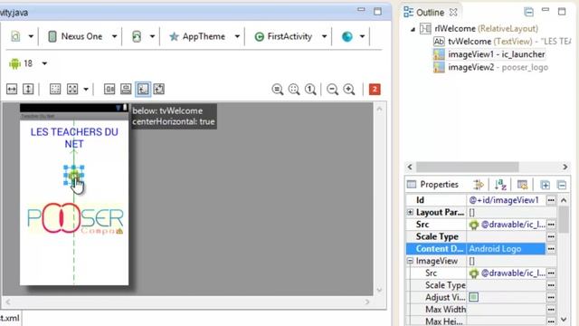
Task: Select the Android launcher image on canvas
Action: click(74, 176)
